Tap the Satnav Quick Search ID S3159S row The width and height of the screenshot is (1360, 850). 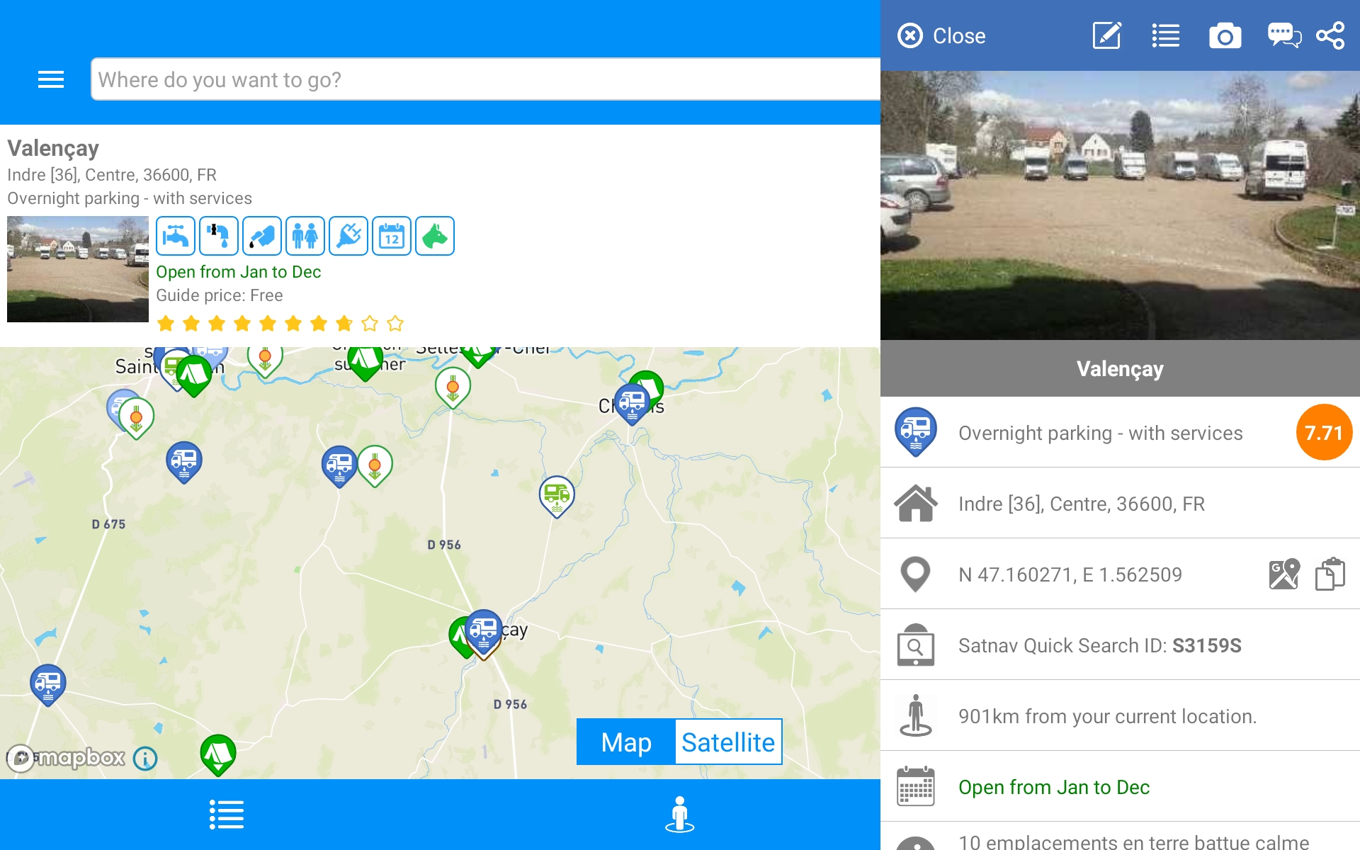[1120, 645]
